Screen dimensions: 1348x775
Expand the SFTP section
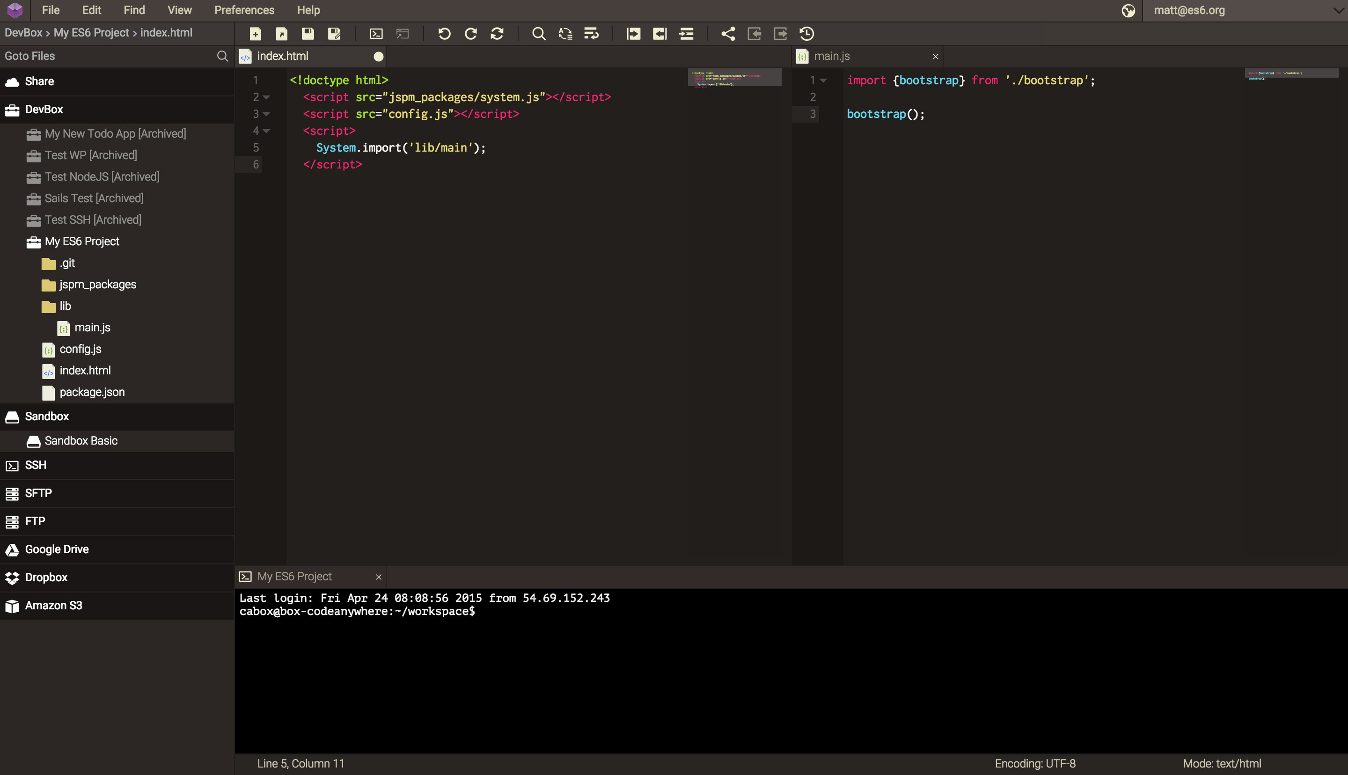(x=117, y=493)
